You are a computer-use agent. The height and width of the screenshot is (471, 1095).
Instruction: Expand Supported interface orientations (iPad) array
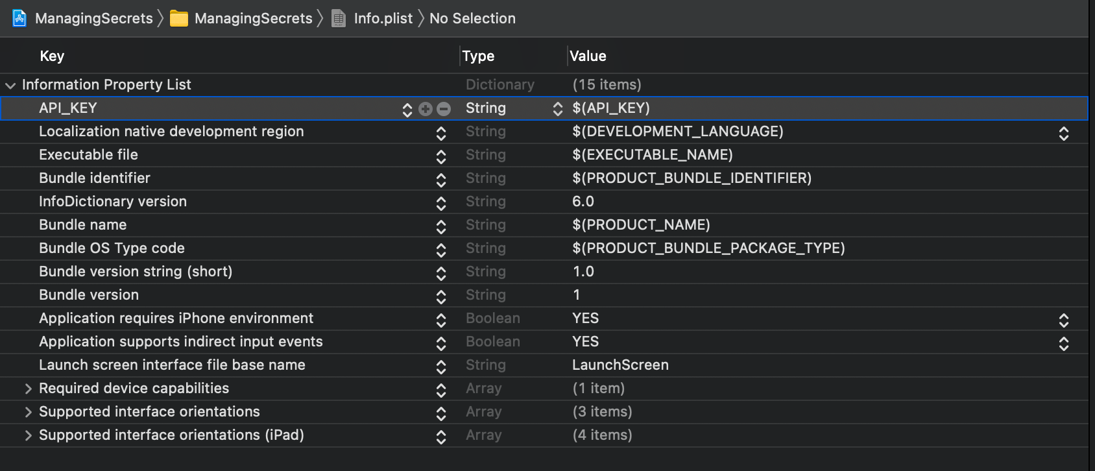pos(28,435)
